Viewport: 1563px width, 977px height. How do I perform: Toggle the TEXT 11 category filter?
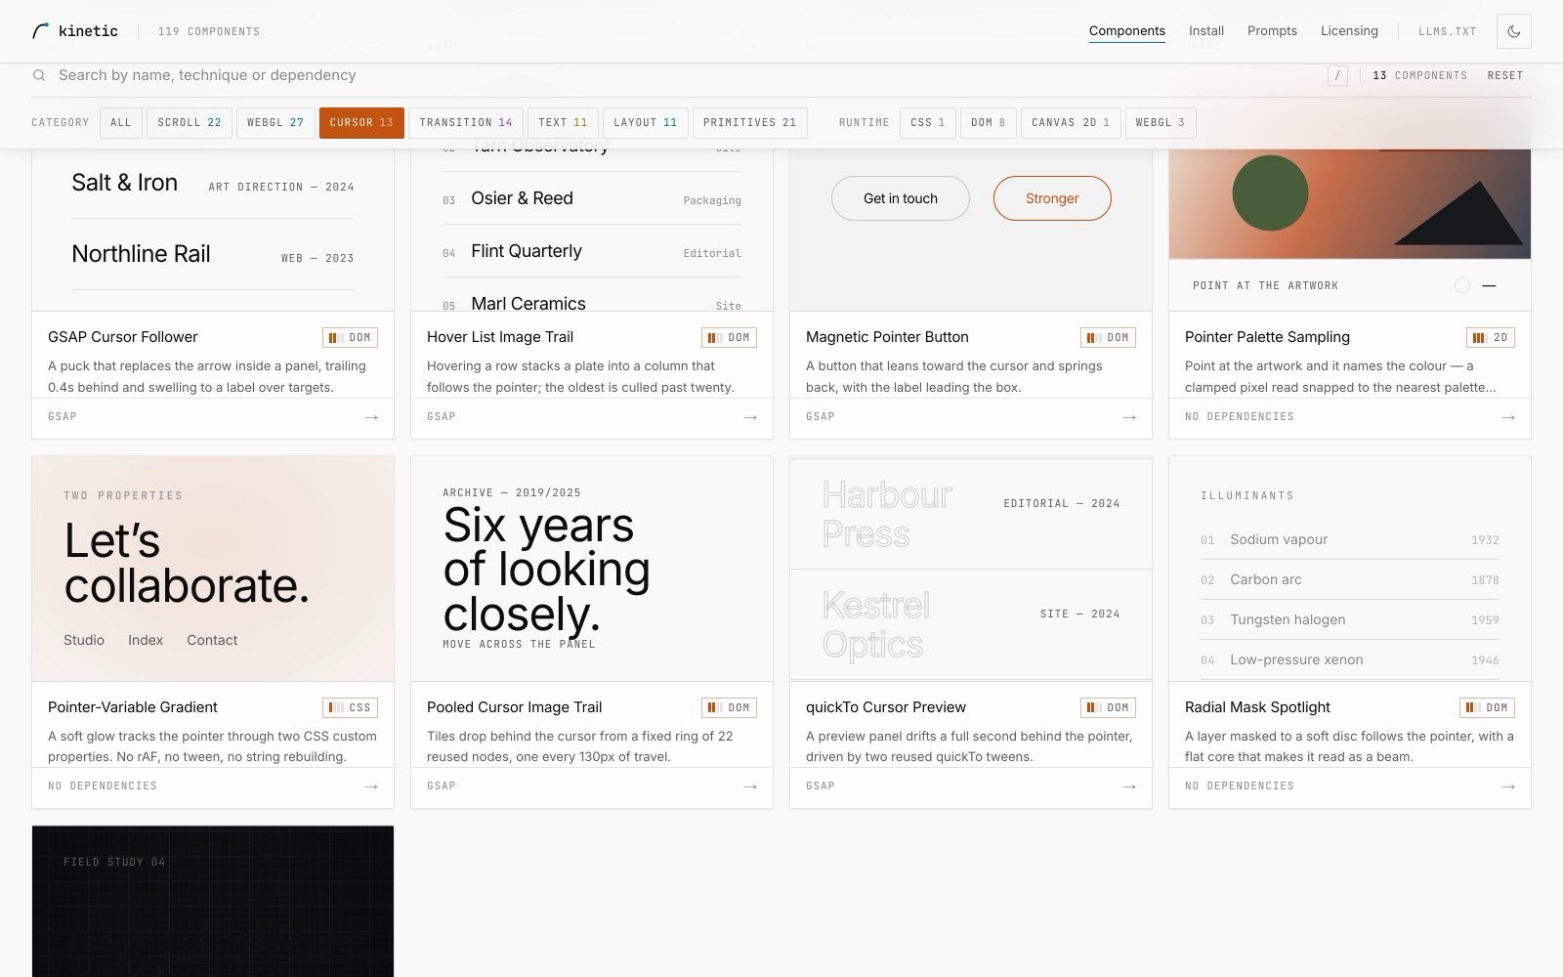(563, 122)
